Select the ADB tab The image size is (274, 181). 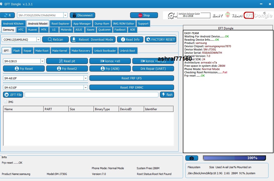pos(132,30)
